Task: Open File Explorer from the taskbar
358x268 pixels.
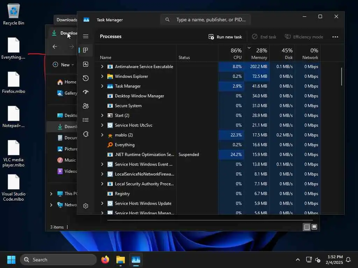Action: pos(120,260)
